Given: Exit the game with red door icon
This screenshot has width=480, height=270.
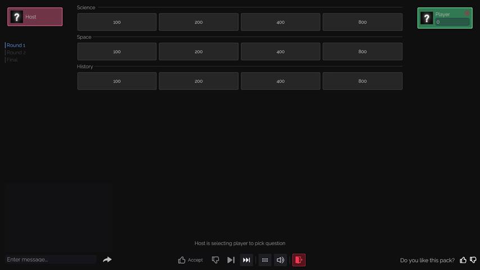Looking at the screenshot, I should [299, 260].
